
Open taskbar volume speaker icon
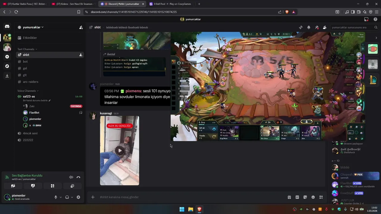357,209
